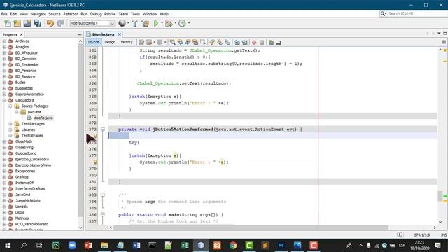Click the Windows taskbar clock and date

[x=419, y=246]
